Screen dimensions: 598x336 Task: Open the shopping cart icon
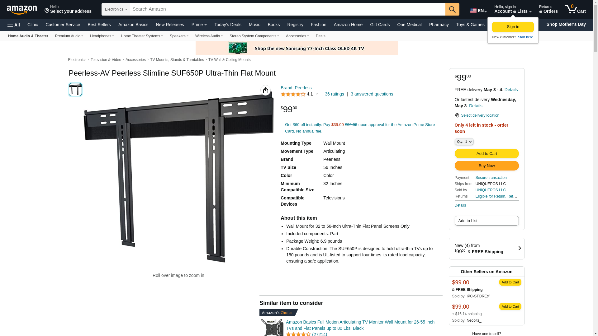(x=575, y=9)
